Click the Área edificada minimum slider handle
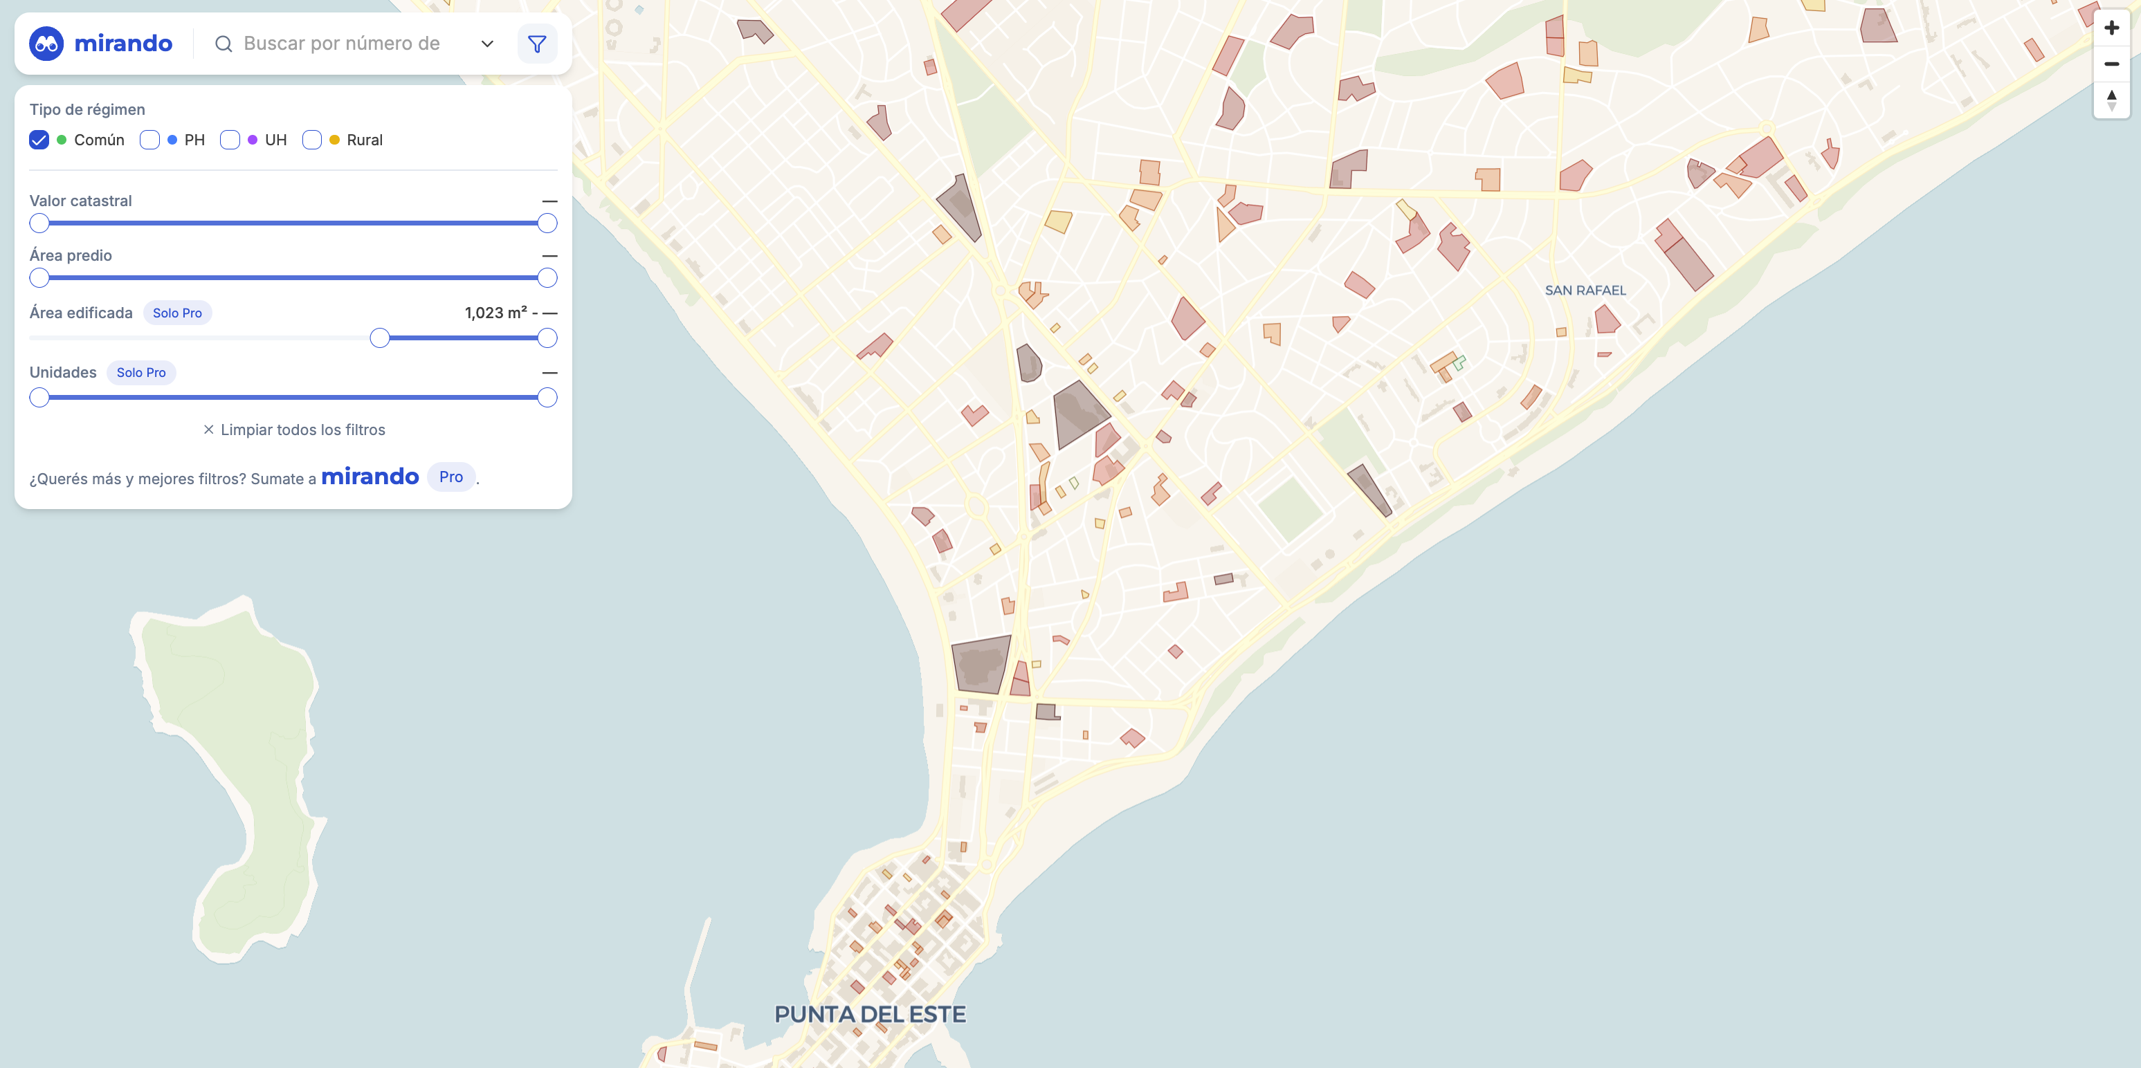Image resolution: width=2141 pixels, height=1068 pixels. pos(380,338)
